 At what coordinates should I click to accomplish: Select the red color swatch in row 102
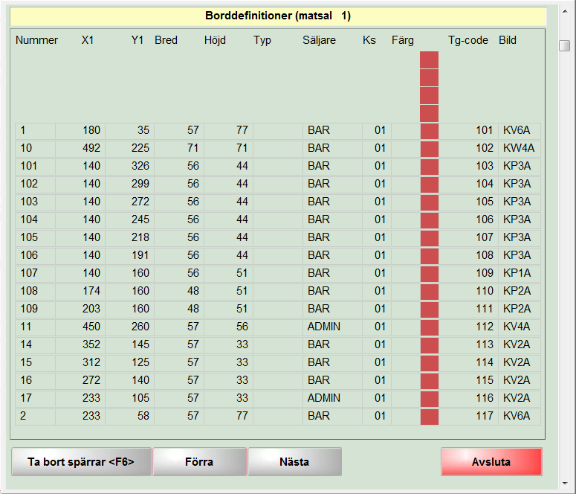430,185
